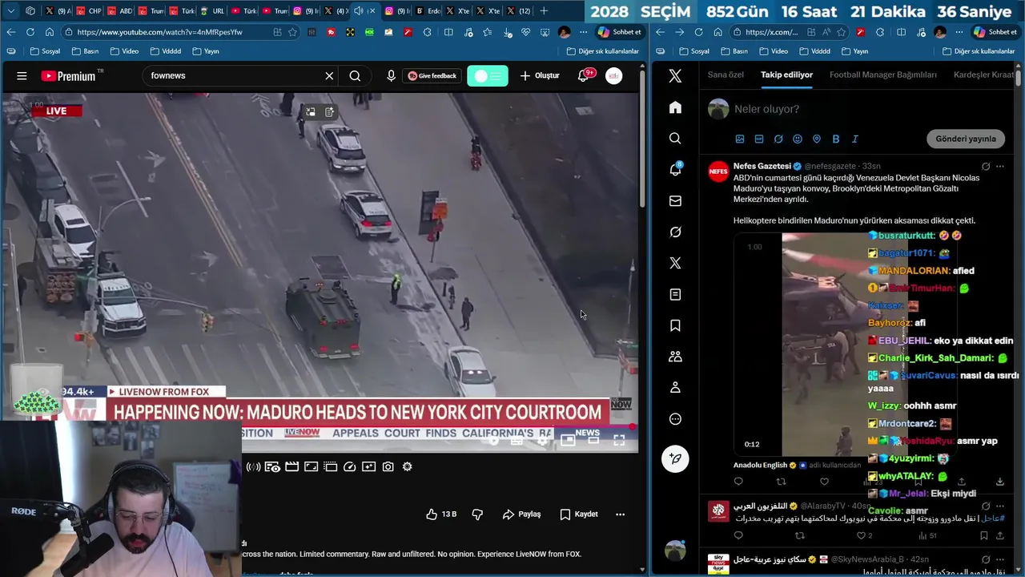Share the video with Paylaş

521,514
